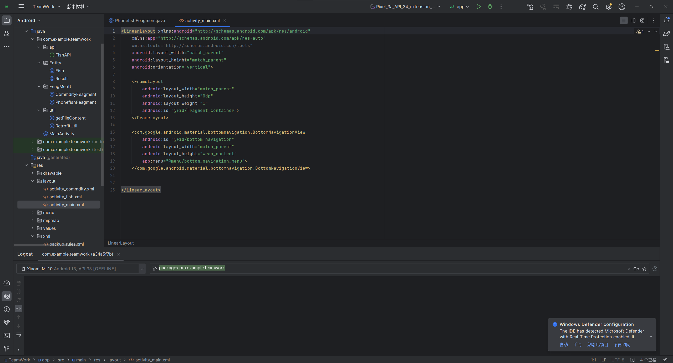
Task: Toggle scroll to end in Logcat
Action: tap(19, 309)
